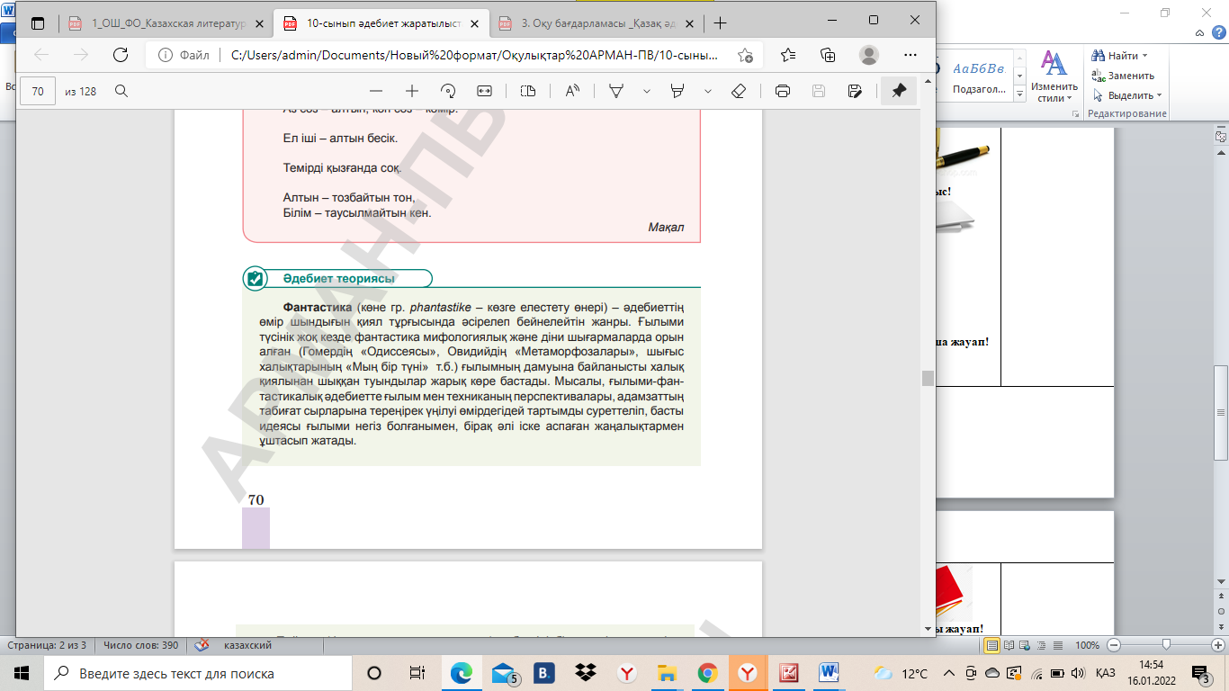
Task: Open the Edge profile avatar
Action: [x=868, y=55]
